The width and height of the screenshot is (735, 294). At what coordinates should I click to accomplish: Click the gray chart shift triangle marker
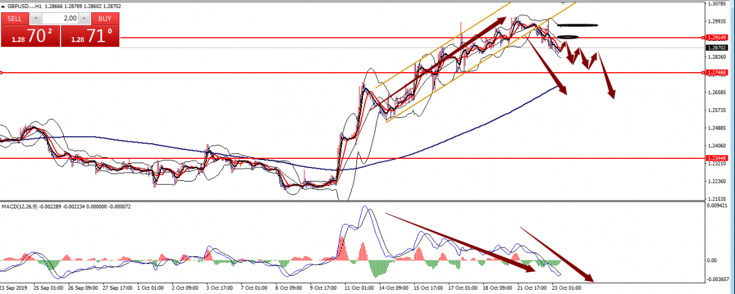pos(562,3)
